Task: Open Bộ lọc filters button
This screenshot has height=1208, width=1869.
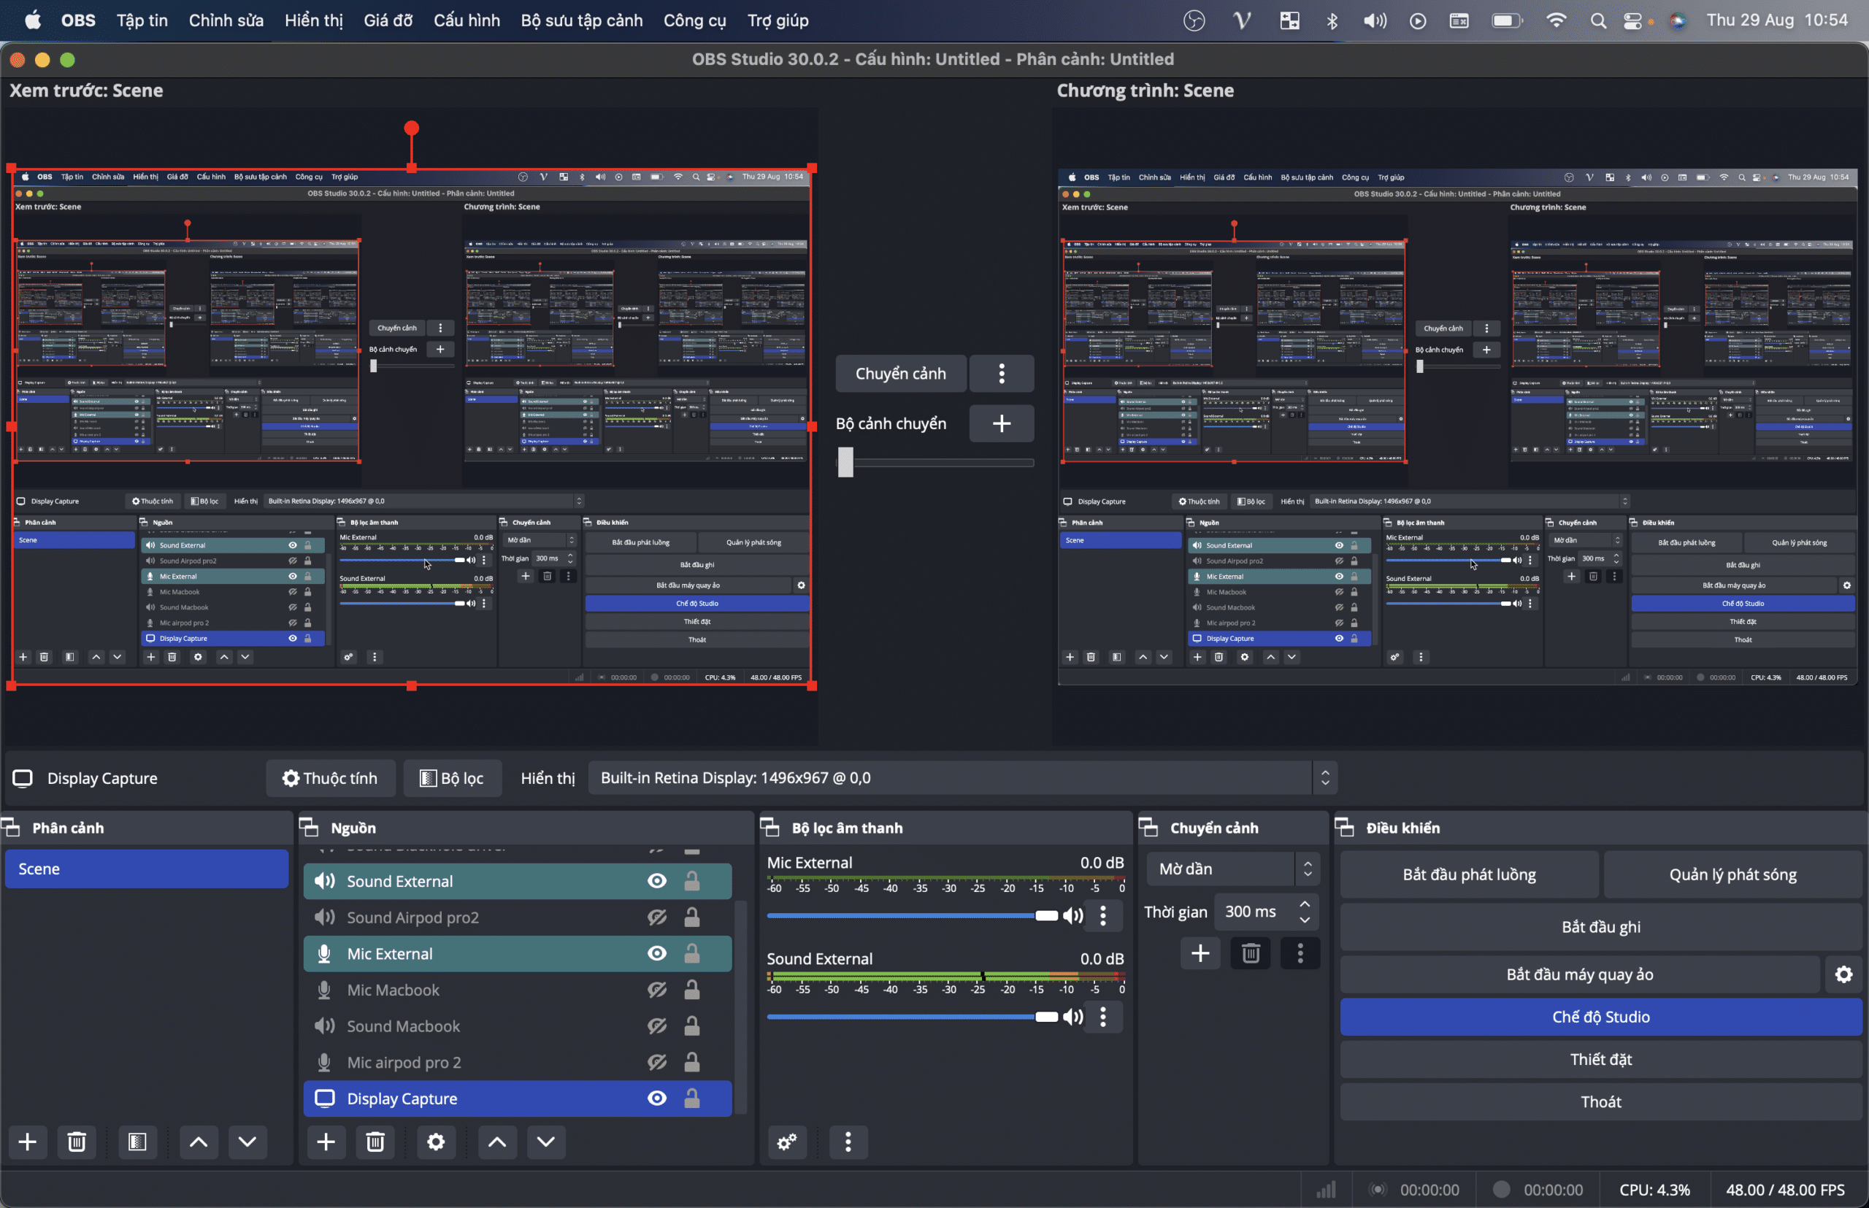Action: [452, 778]
